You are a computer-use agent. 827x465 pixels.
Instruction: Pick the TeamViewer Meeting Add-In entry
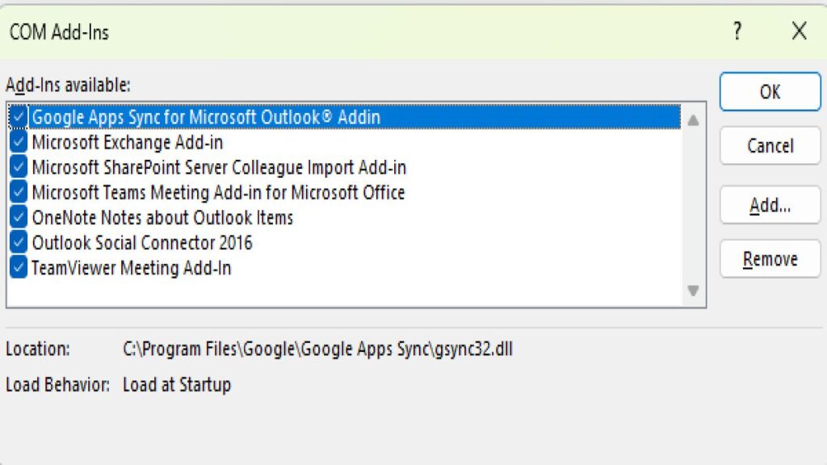click(131, 268)
